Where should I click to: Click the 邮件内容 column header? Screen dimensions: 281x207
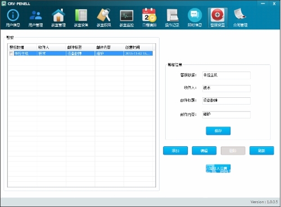coord(109,47)
